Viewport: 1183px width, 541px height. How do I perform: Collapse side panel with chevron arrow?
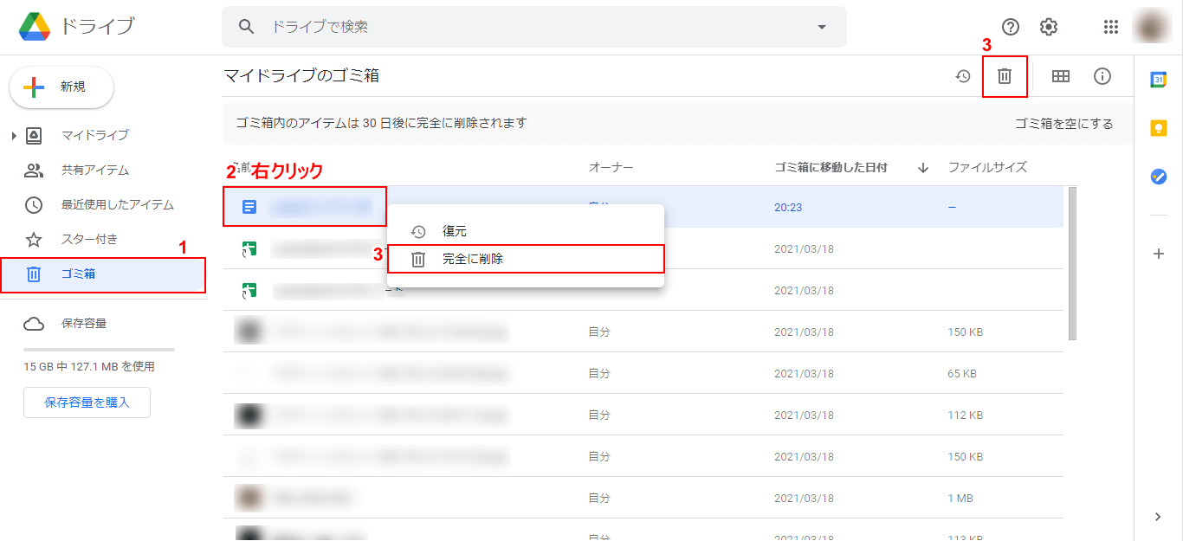pyautogui.click(x=1158, y=517)
